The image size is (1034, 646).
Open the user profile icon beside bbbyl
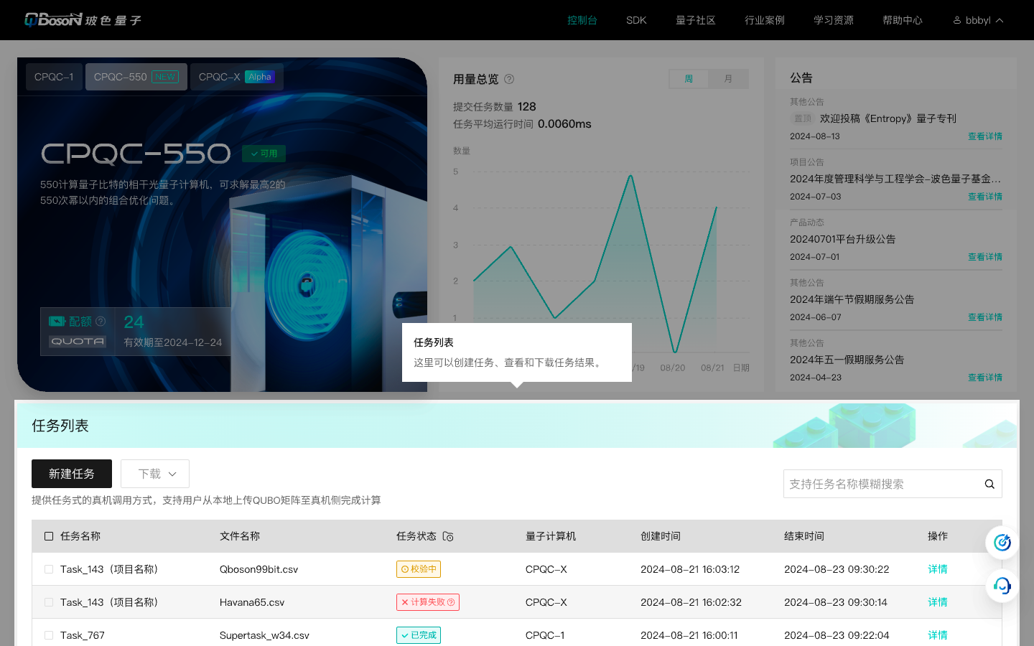(x=957, y=20)
